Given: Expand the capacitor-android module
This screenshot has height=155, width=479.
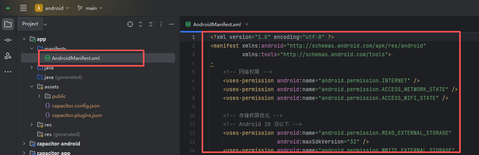Looking at the screenshot, I should (24, 144).
